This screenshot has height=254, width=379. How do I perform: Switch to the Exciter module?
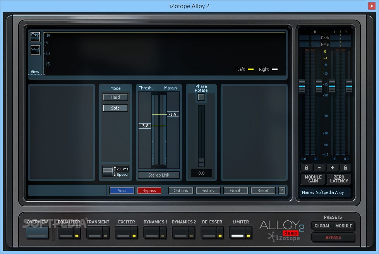click(123, 232)
